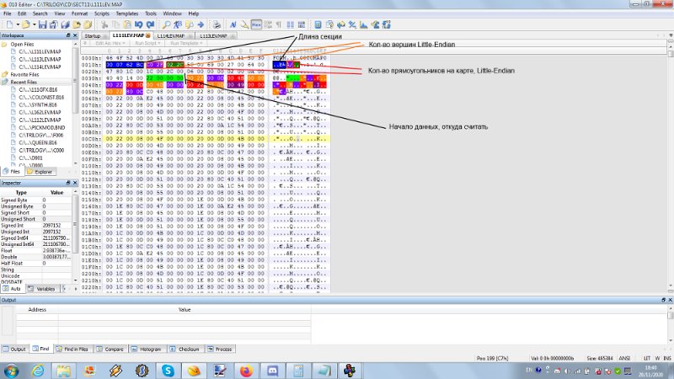Expand the Open file dropdown arrow
The image size is (674, 379).
[x=34, y=24]
